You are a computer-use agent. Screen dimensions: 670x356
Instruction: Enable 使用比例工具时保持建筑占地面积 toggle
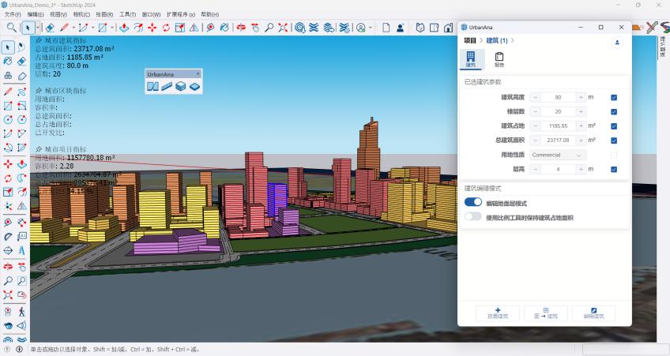(x=473, y=216)
